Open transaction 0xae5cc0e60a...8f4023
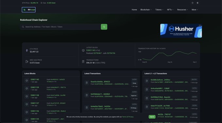This screenshot has height=123, width=222. tap(100, 82)
